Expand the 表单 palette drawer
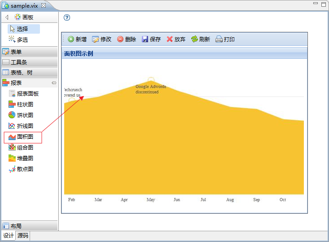Image resolution: width=329 pixels, height=242 pixels. (29, 52)
